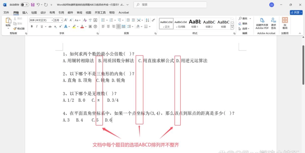
Task: Switch to the 引用 tab
Action: [x=61, y=12]
